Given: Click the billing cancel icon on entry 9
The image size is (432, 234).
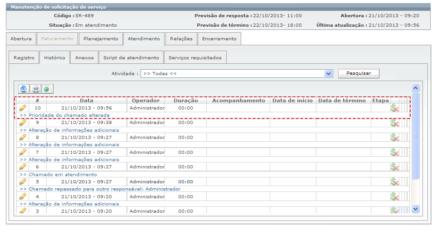Looking at the screenshot, I should pos(394,123).
